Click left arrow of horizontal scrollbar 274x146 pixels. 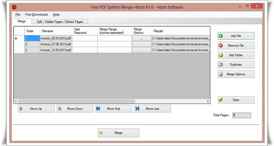pyautogui.click(x=16, y=101)
